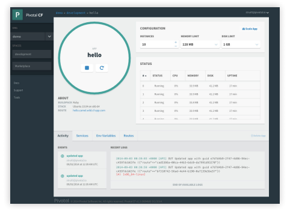
Task: Click the hello breadcrumb item
Action: pyautogui.click(x=94, y=13)
